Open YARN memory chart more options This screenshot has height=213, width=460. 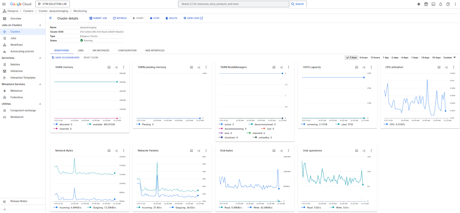[x=124, y=67]
